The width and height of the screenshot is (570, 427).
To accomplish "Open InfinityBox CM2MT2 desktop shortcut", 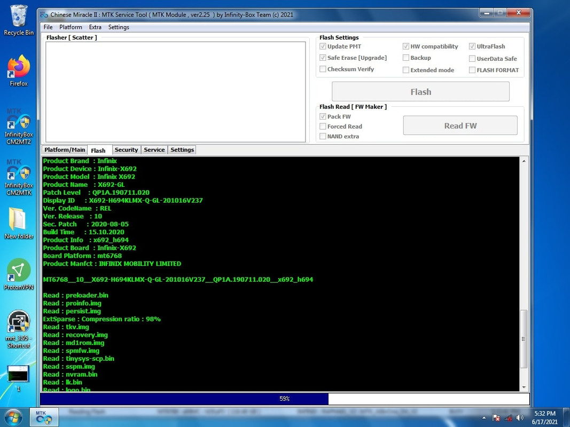I will 19,126.
